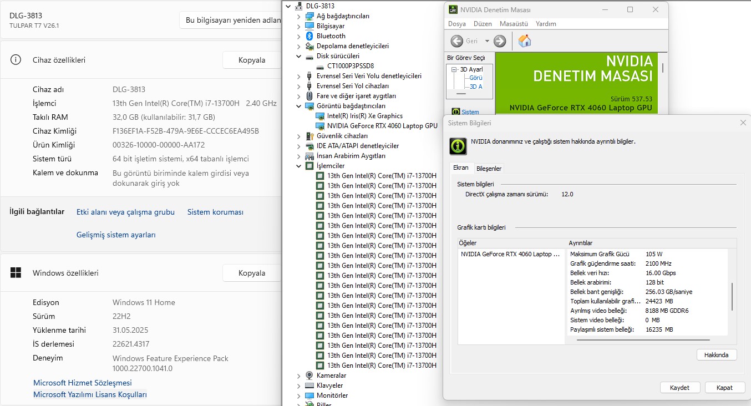Image resolution: width=751 pixels, height=406 pixels.
Task: Close the Sistem Bilgileri dialog
Action: coord(743,123)
